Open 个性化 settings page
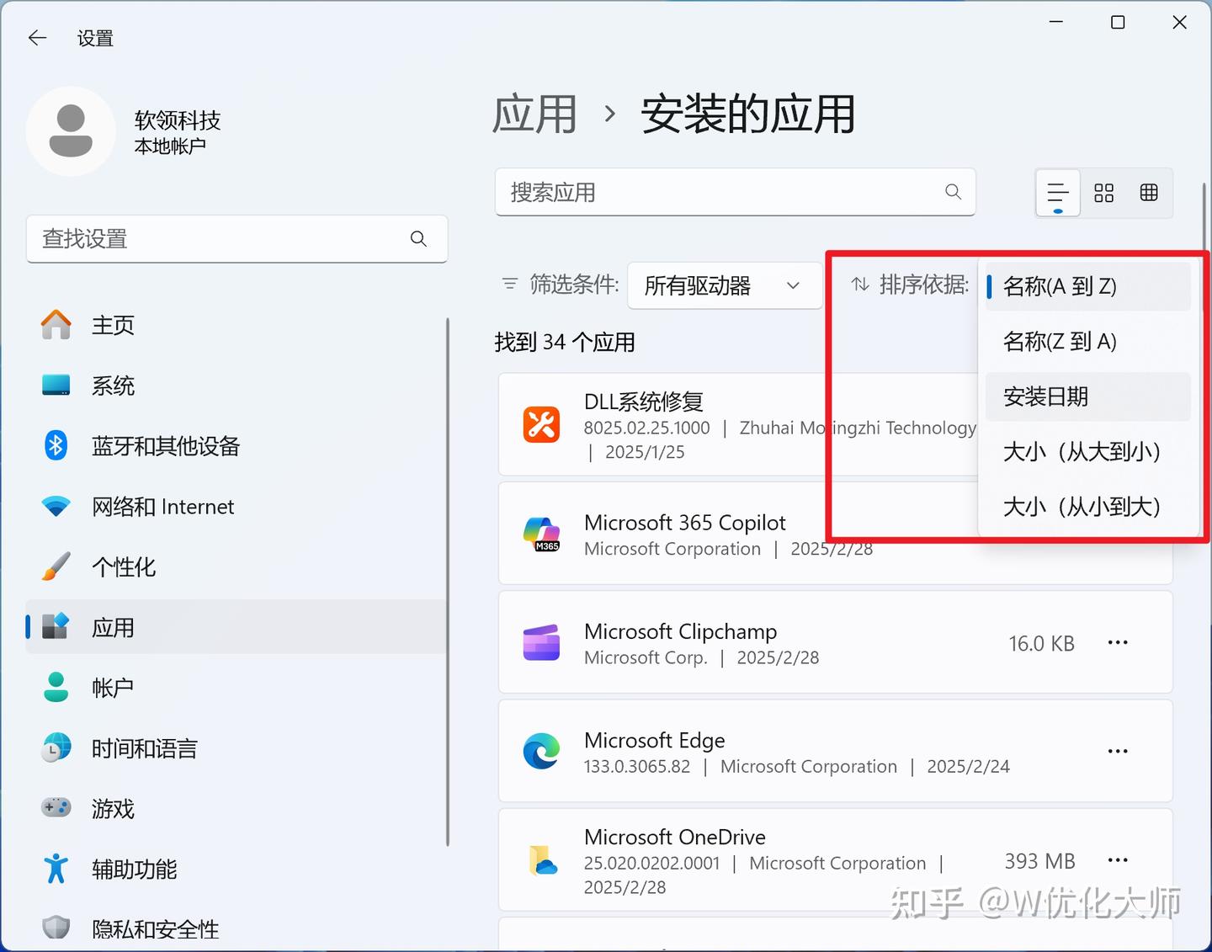1212x952 pixels. click(x=236, y=566)
